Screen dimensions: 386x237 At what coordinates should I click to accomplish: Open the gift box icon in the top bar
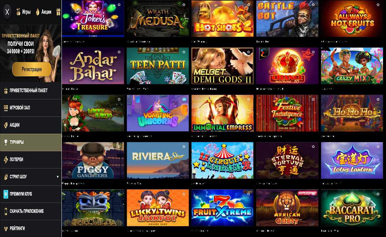58,12
